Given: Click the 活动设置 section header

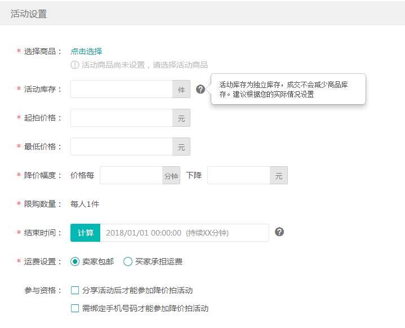Looking at the screenshot, I should tap(29, 14).
